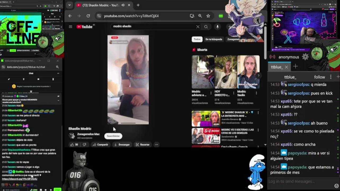Click the Compartir share button
The image size is (340, 191).
coord(100,145)
